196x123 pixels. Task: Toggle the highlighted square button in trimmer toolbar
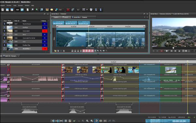95,51
